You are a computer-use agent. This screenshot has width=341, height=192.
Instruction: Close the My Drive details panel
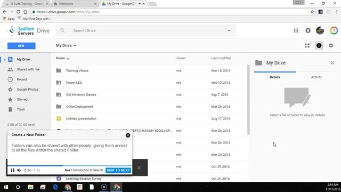coord(332,63)
